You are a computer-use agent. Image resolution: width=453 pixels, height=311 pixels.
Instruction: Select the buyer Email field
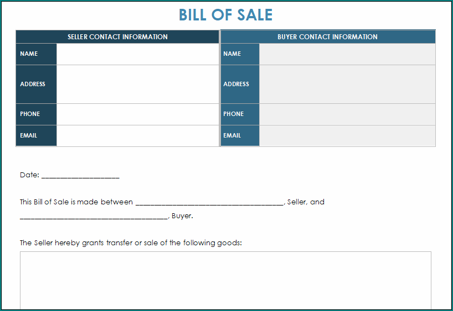[x=347, y=136]
